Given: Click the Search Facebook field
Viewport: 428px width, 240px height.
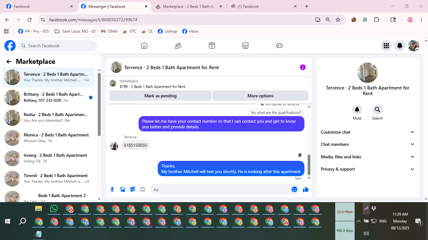Looking at the screenshot, I should (58, 46).
